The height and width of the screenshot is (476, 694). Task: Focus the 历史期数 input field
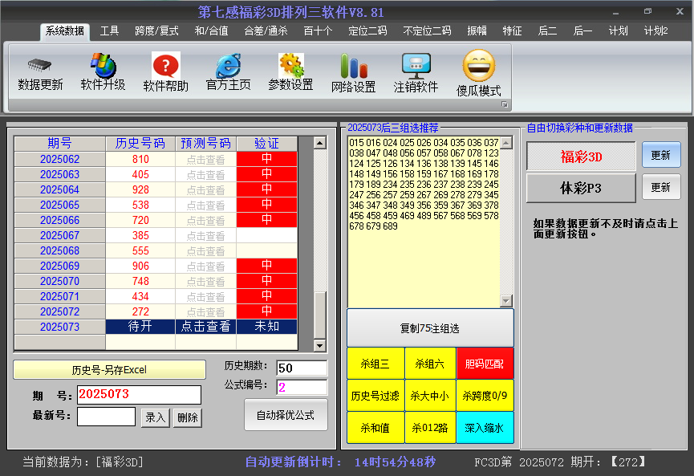pyautogui.click(x=302, y=368)
